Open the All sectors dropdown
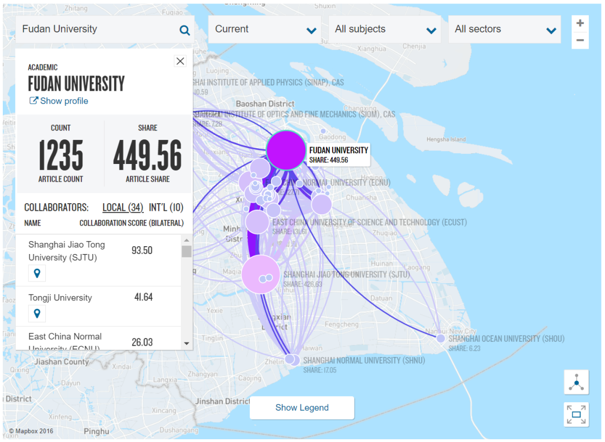 pos(504,29)
